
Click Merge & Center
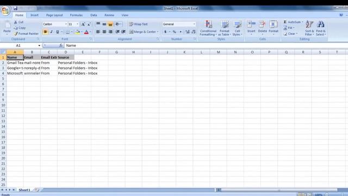142,32
